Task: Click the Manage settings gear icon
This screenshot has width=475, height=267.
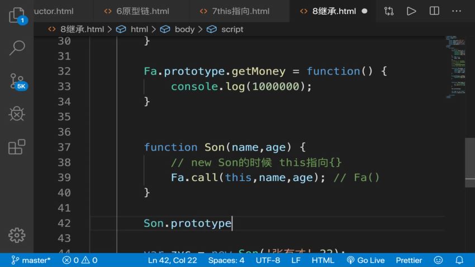Action: [17, 235]
